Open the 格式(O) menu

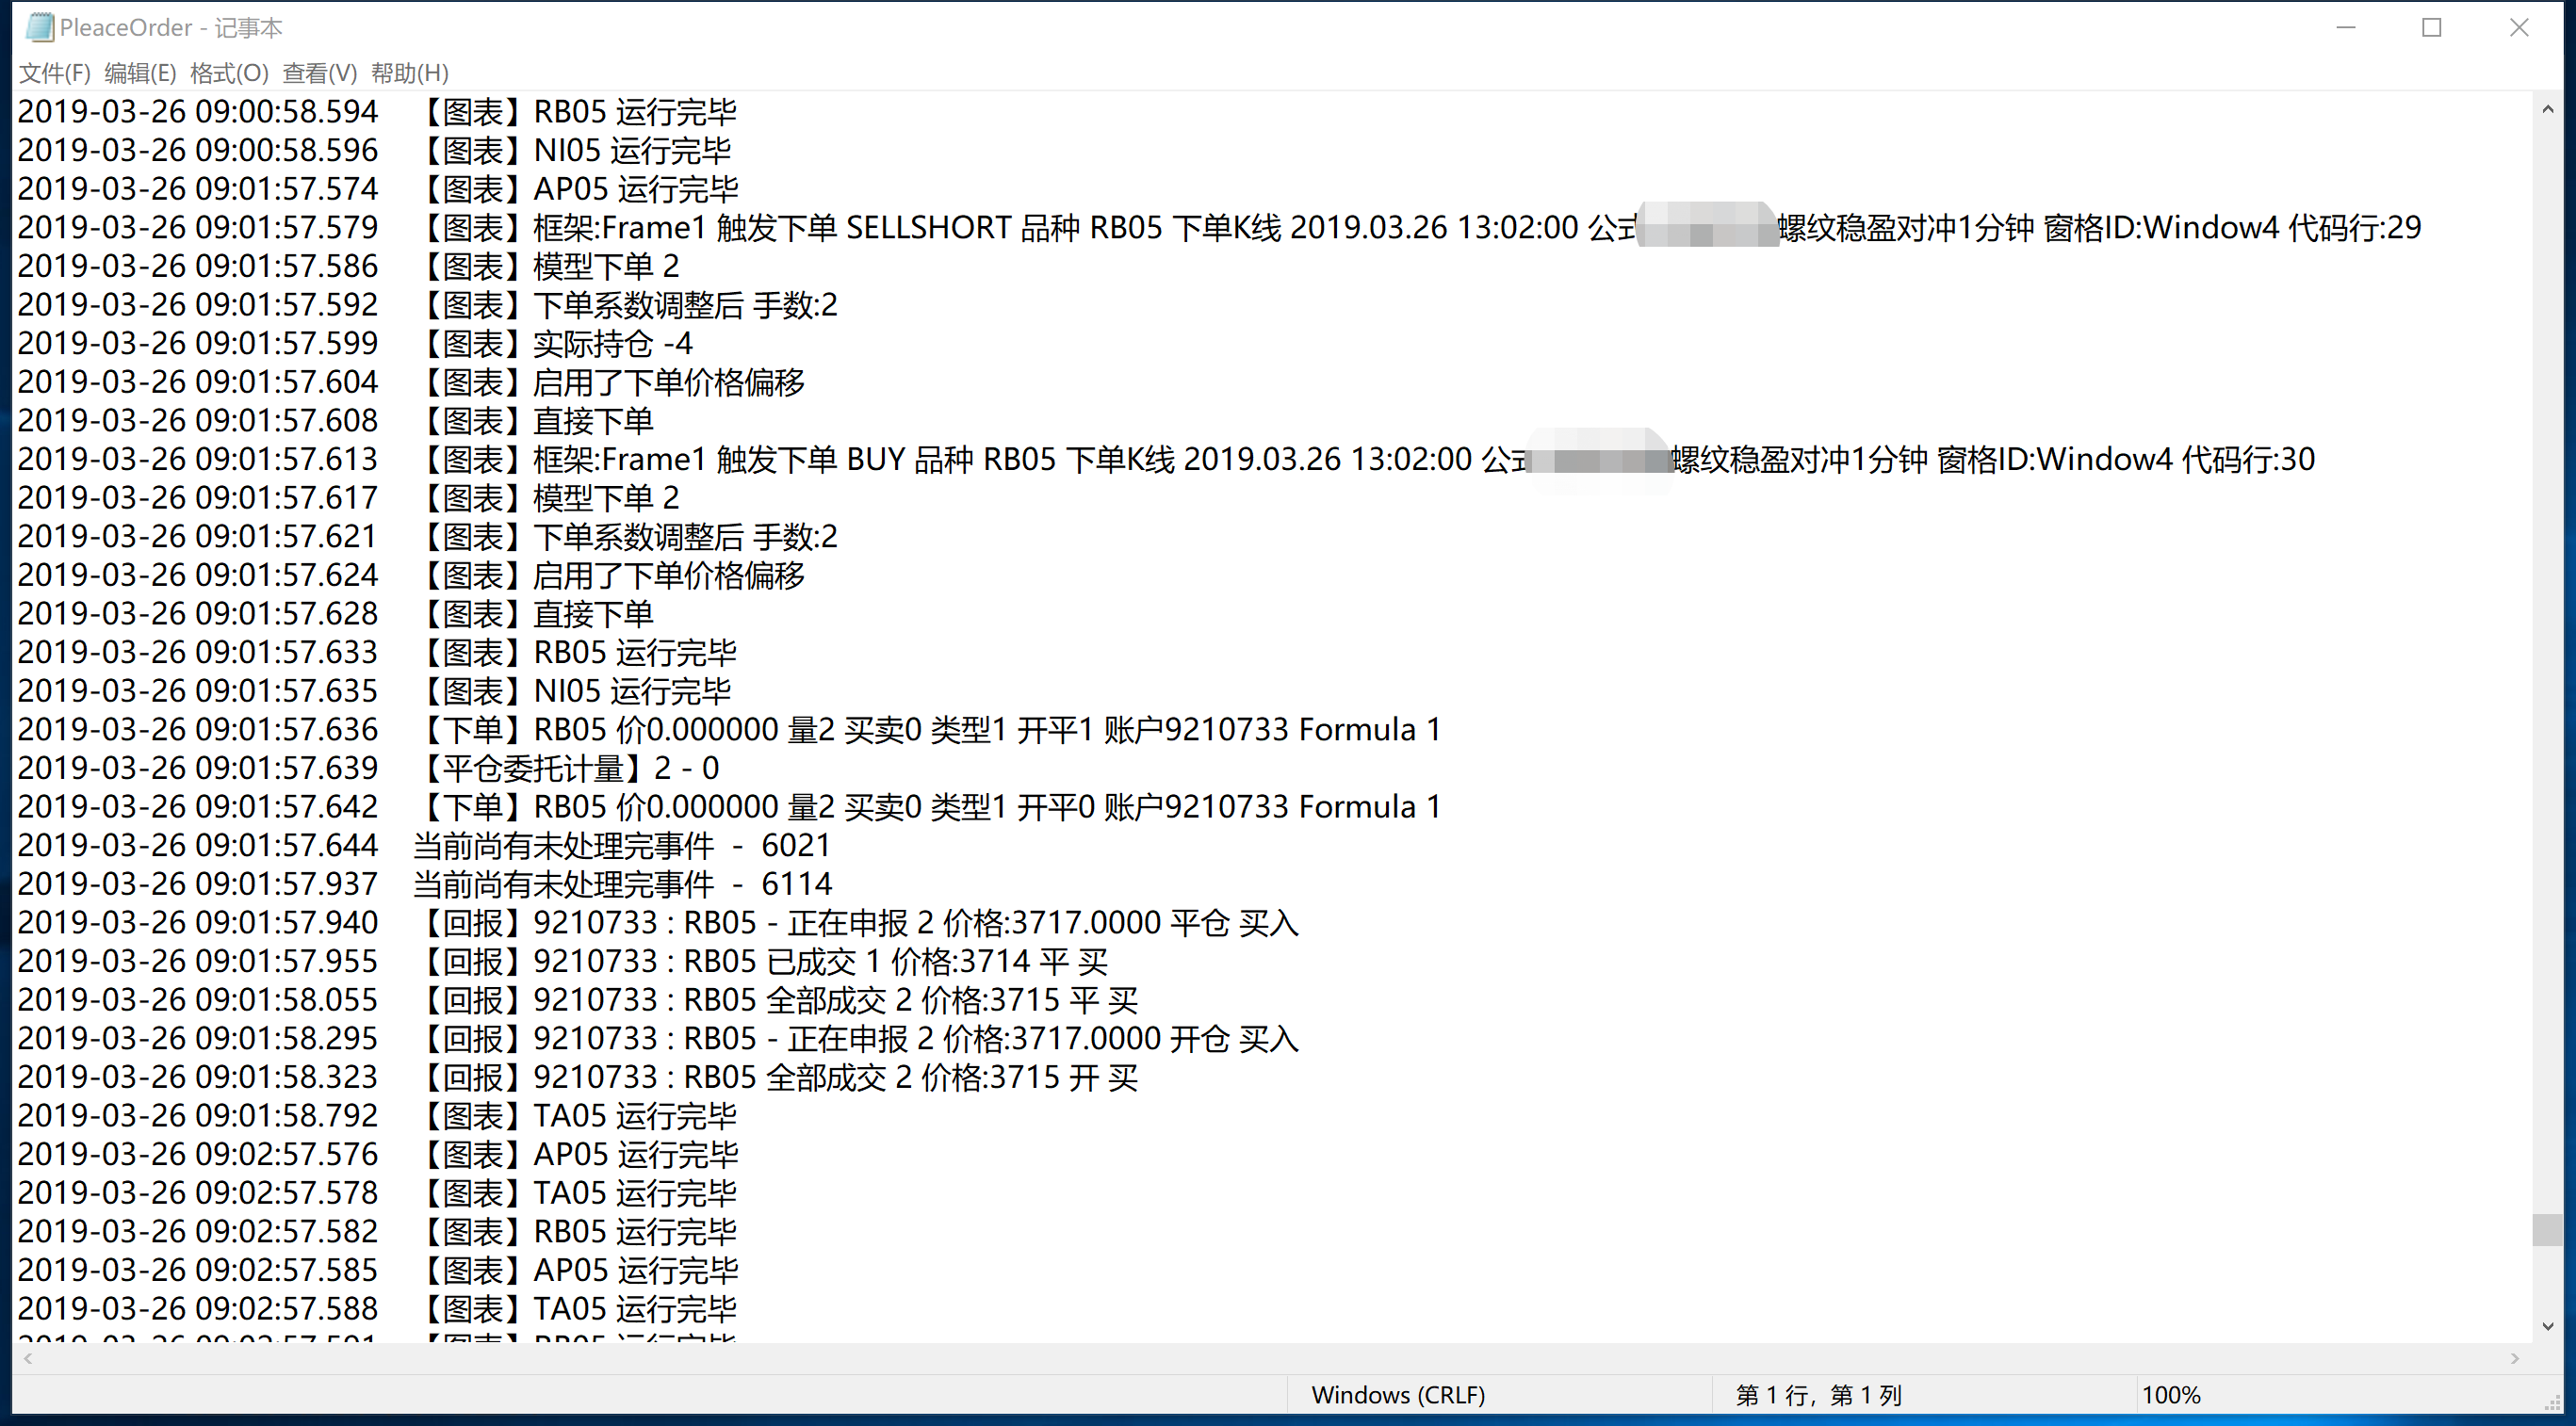pyautogui.click(x=229, y=73)
